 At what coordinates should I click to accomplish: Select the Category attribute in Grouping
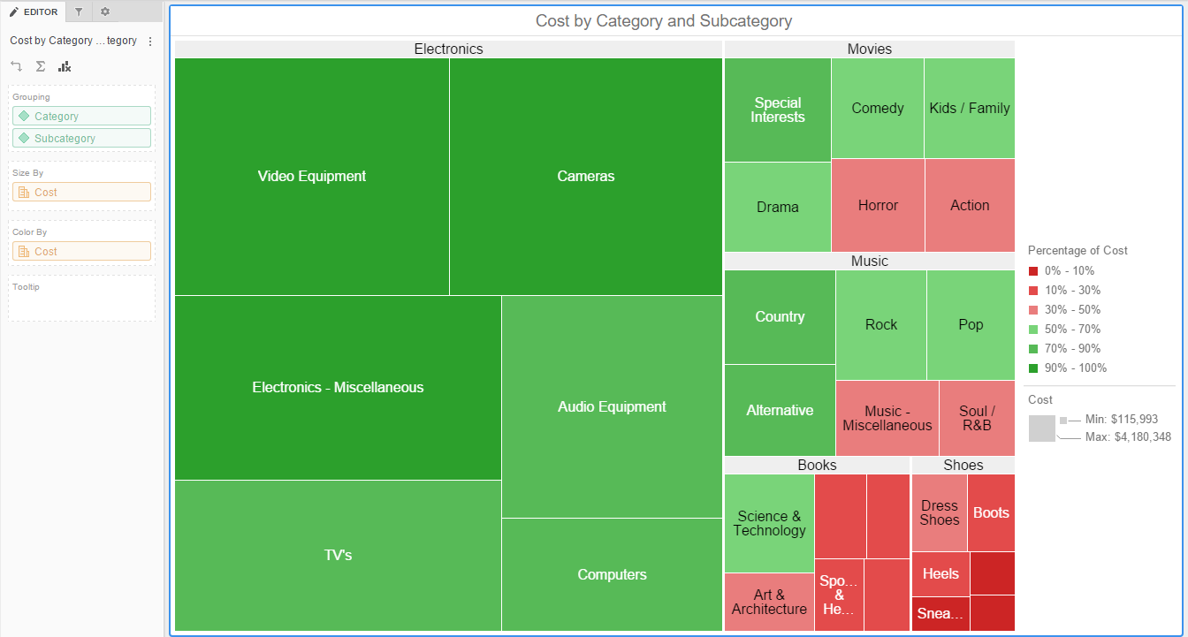(81, 116)
